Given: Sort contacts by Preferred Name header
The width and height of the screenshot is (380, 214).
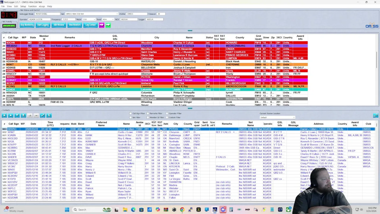Looking at the screenshot, I should coord(101,124).
